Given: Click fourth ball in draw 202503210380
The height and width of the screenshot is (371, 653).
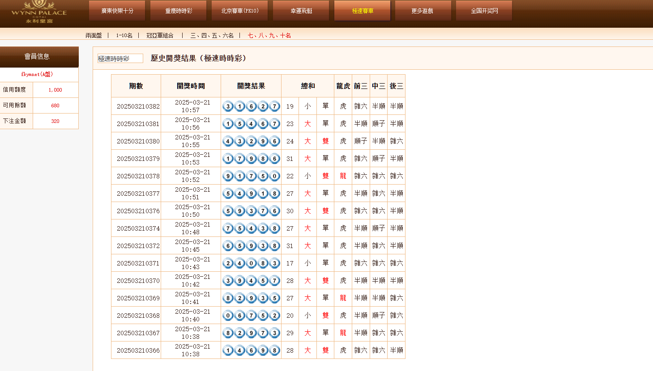Looking at the screenshot, I should pyautogui.click(x=263, y=141).
